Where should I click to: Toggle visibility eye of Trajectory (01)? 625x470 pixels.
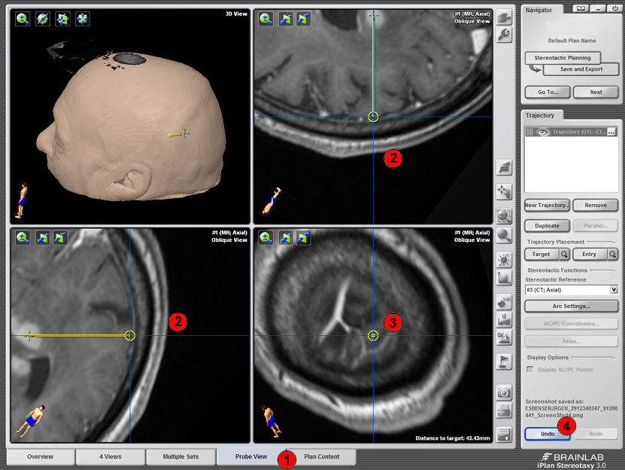[x=544, y=133]
